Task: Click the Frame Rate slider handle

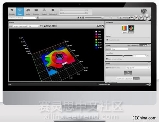Action: click(x=123, y=56)
